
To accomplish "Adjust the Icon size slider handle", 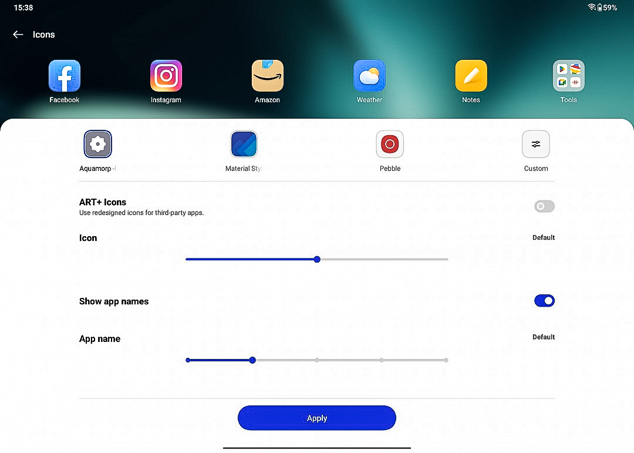I will tap(317, 259).
